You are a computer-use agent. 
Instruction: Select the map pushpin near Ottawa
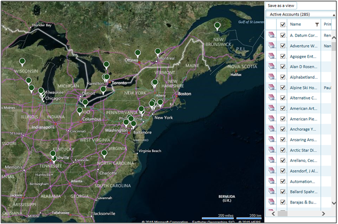137,53
